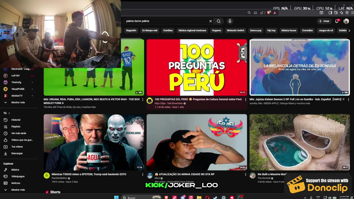
Task: Select the Reguetón filter chip
Action: [x=131, y=30]
